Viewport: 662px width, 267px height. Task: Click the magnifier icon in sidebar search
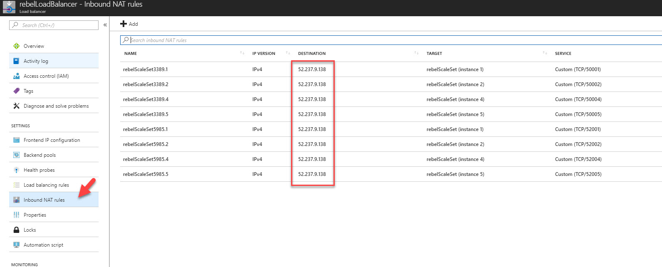pyautogui.click(x=15, y=25)
